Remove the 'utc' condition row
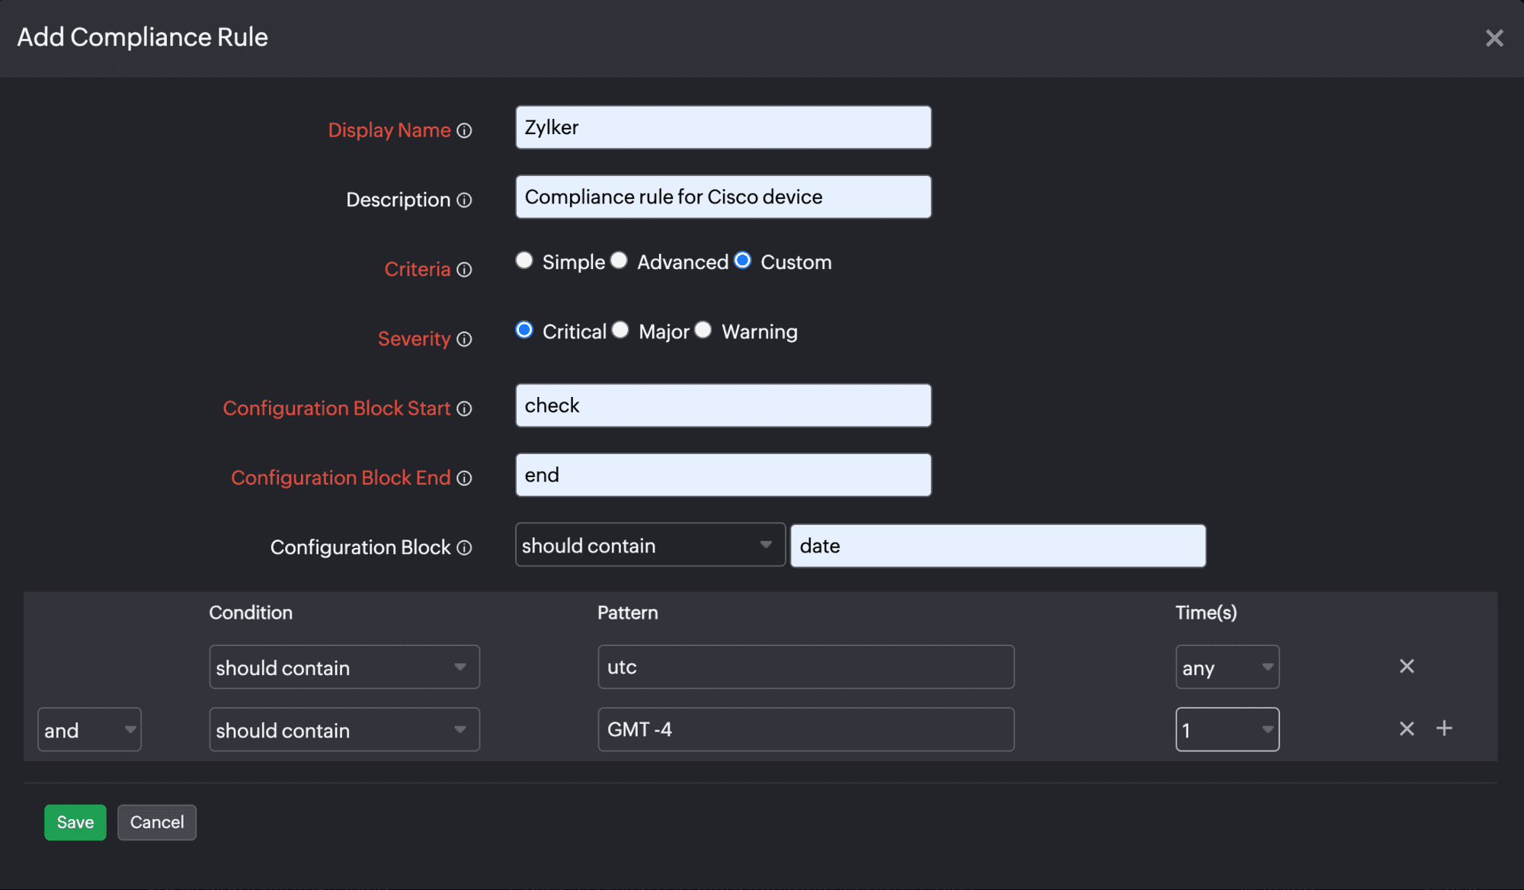1524x890 pixels. click(x=1406, y=666)
